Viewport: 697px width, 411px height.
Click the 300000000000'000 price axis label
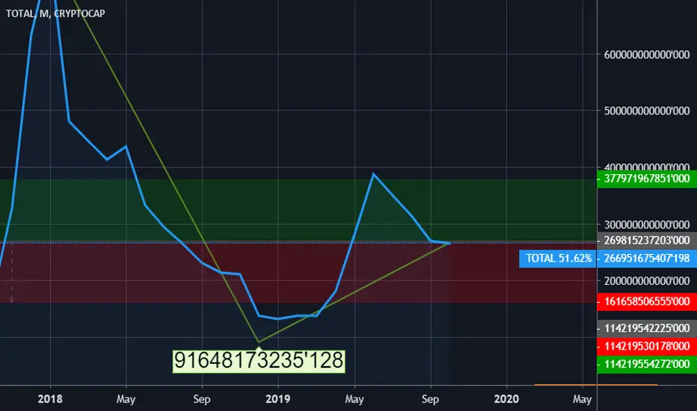(x=647, y=225)
